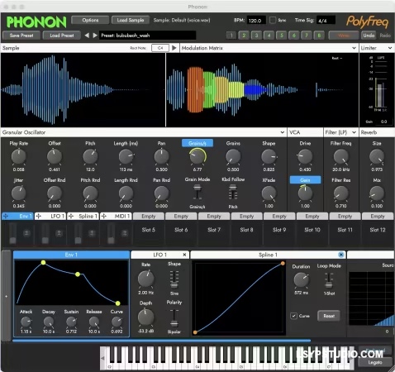
Task: Select the LFO 1 modulator tab
Action: click(50, 217)
